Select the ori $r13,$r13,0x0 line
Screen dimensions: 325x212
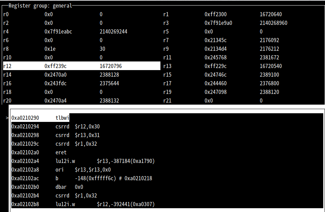pyautogui.click(x=83, y=170)
